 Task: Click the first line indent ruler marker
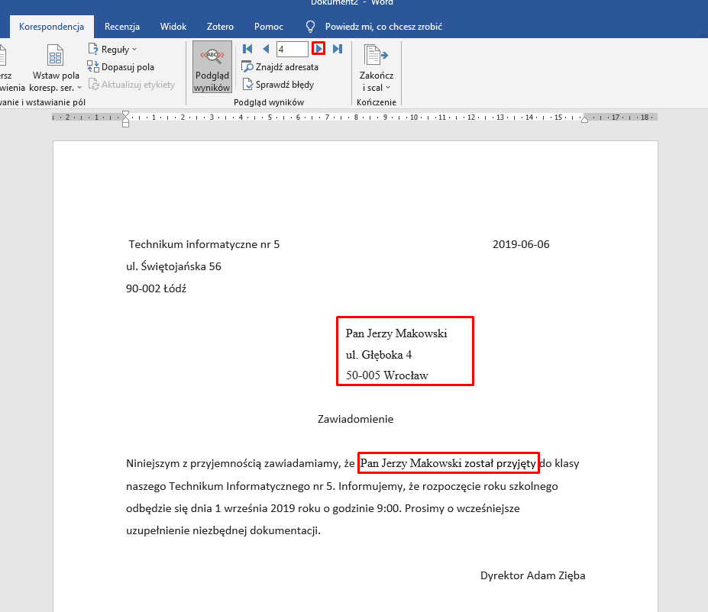pyautogui.click(x=125, y=114)
